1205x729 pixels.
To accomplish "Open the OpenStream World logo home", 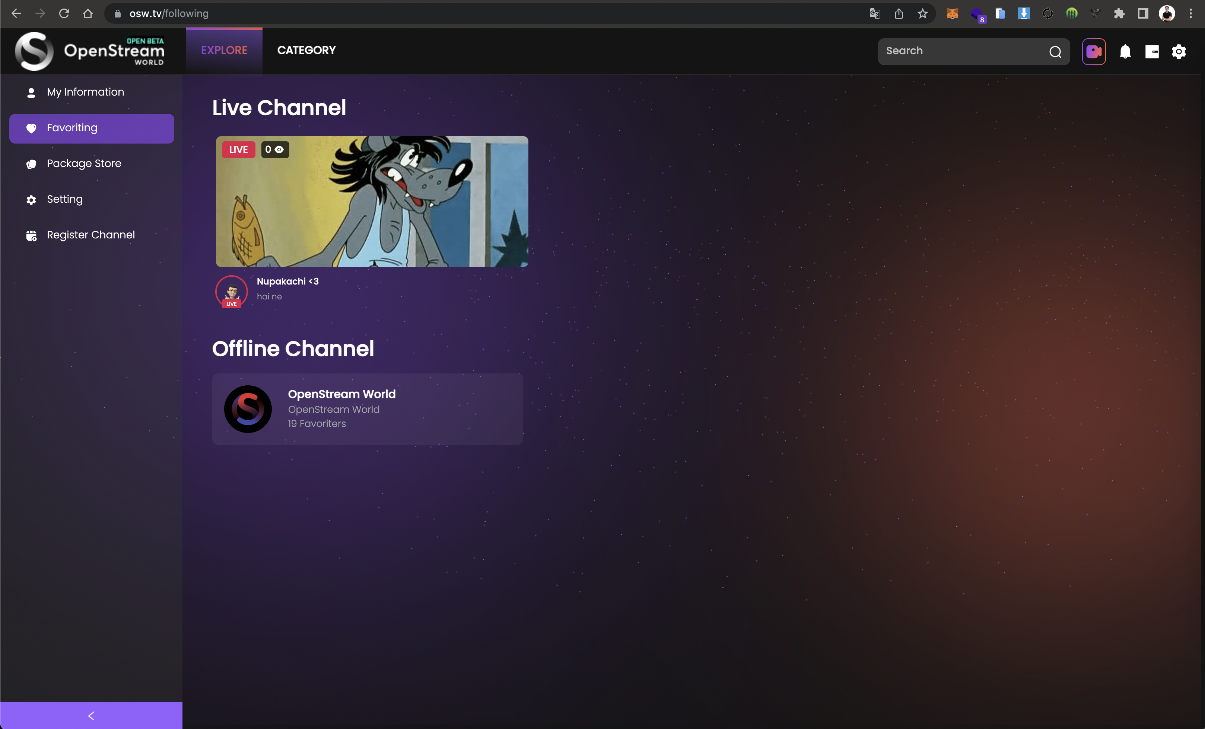I will pos(89,51).
